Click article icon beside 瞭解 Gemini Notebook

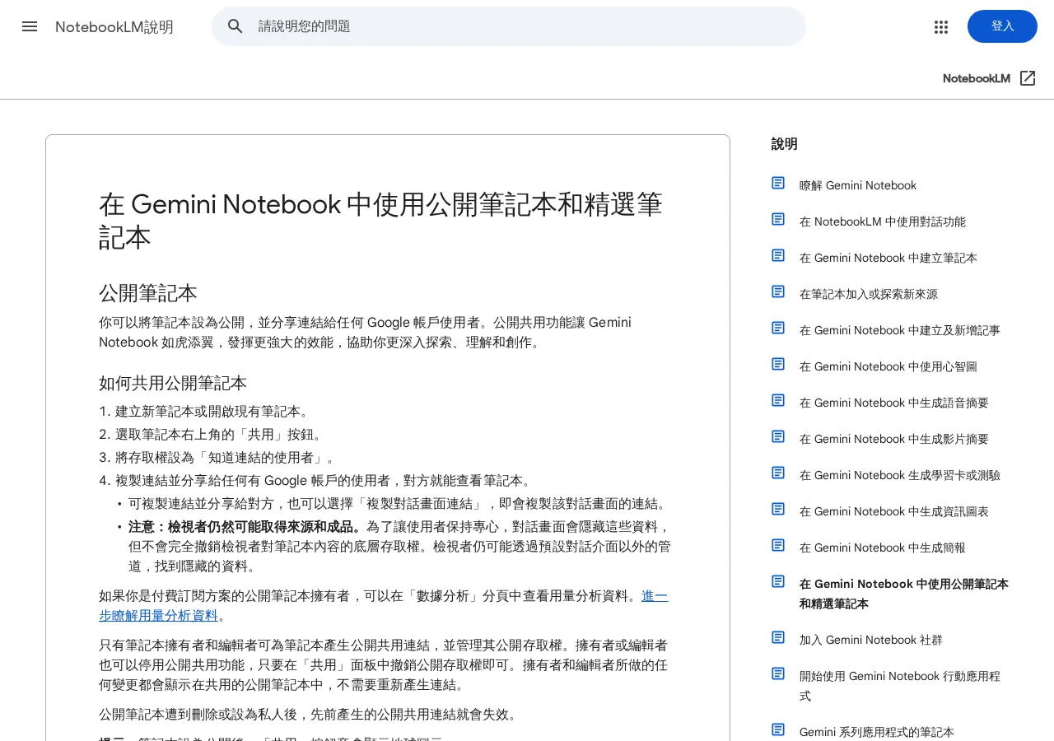click(778, 183)
